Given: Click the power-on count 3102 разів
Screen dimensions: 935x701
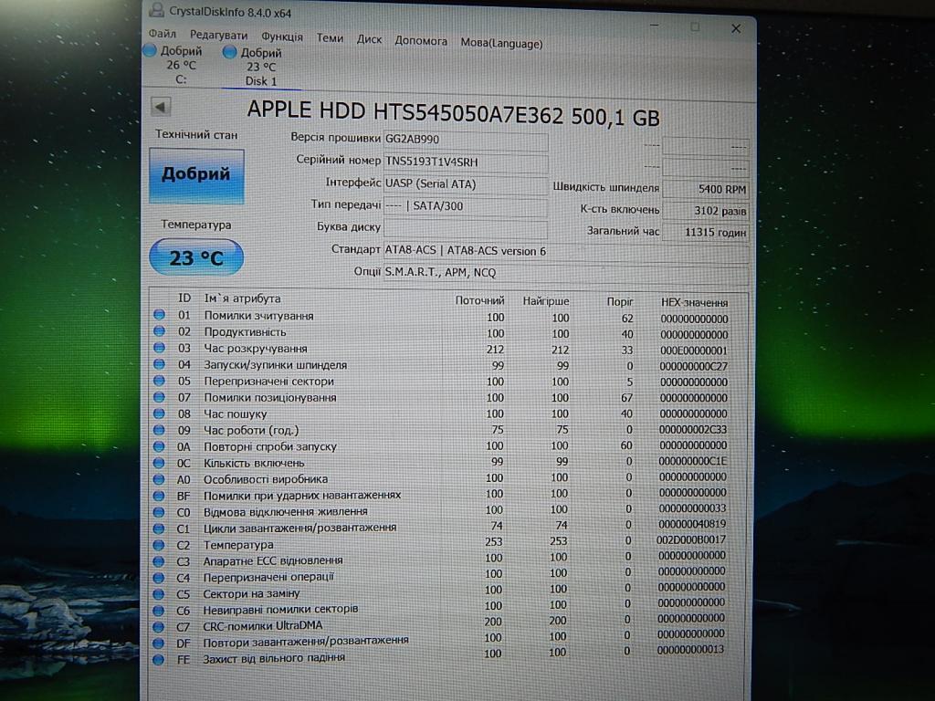Looking at the screenshot, I should click(x=706, y=211).
